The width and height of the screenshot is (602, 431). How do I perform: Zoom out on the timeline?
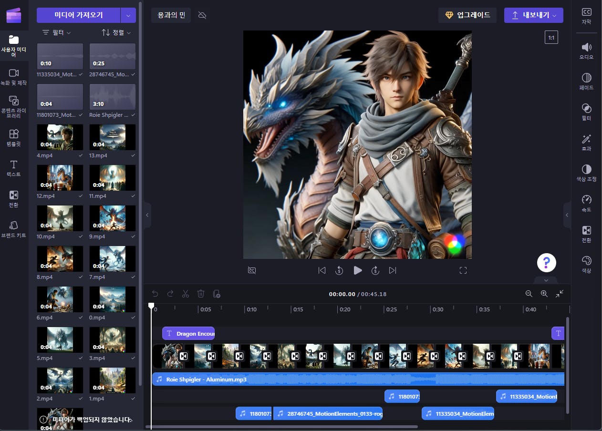[x=529, y=294]
